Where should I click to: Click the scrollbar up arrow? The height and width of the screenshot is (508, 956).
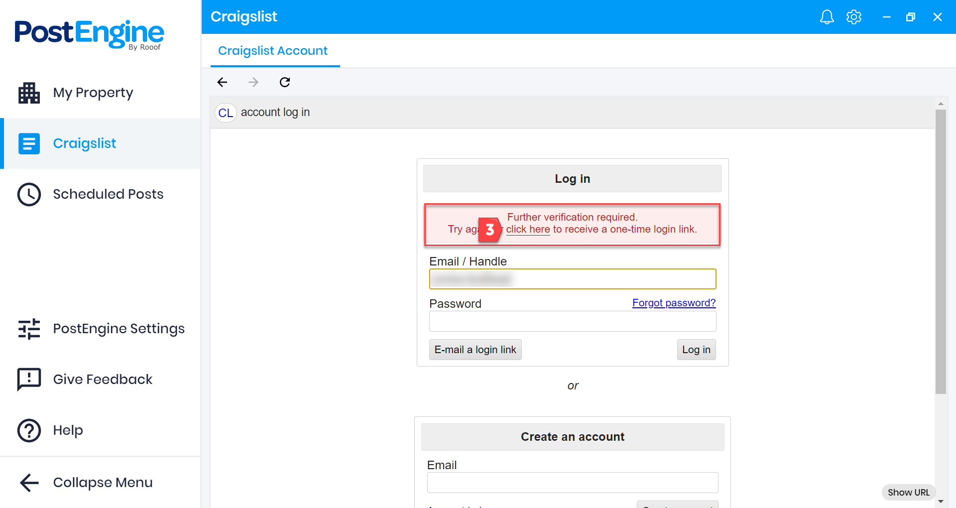940,104
